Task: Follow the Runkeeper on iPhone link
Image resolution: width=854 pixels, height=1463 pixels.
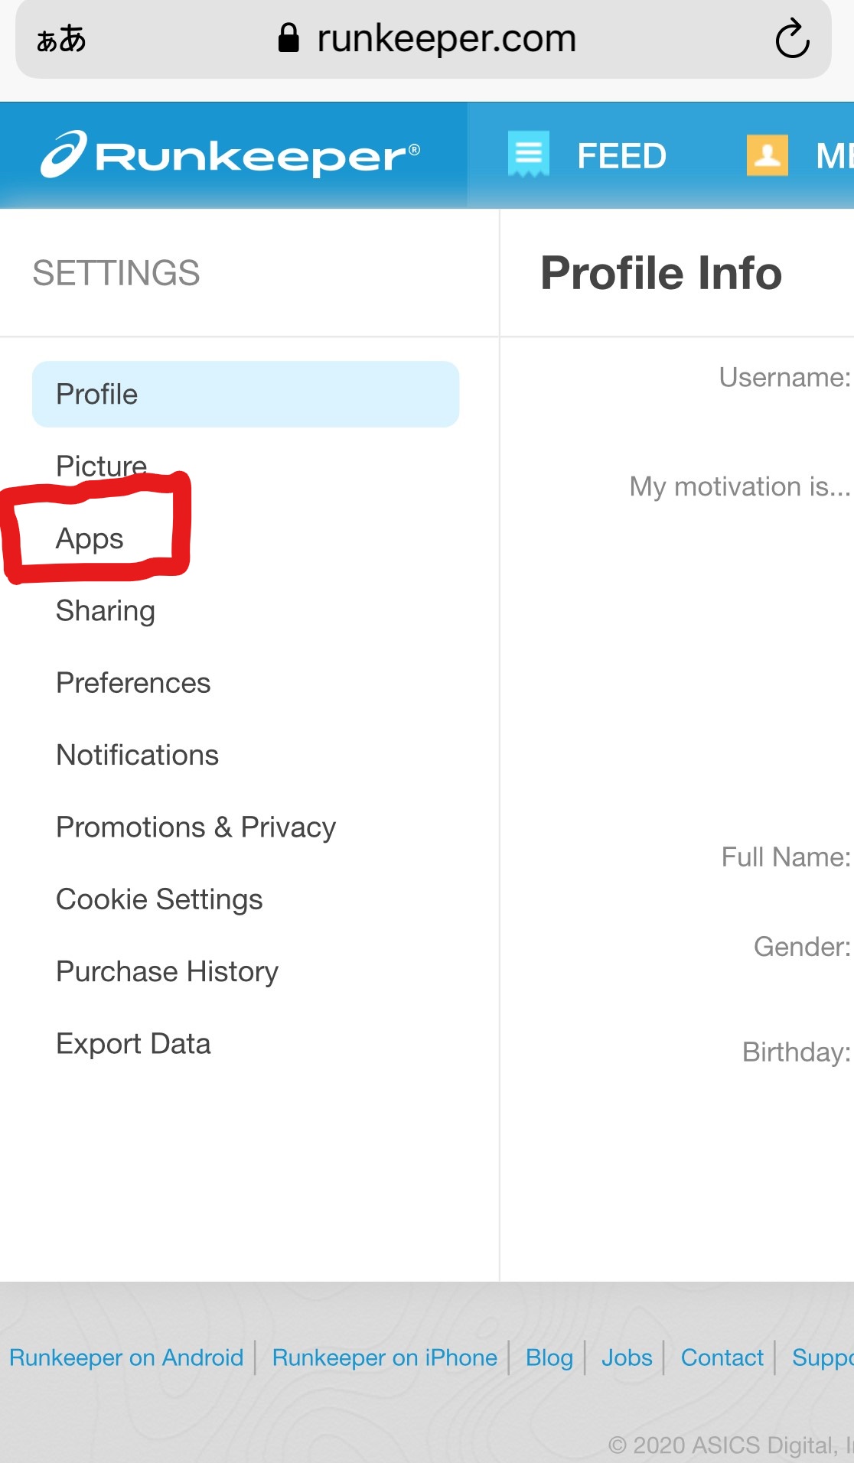Action: click(x=385, y=1357)
